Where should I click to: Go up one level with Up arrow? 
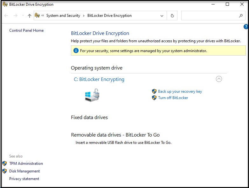(29, 16)
